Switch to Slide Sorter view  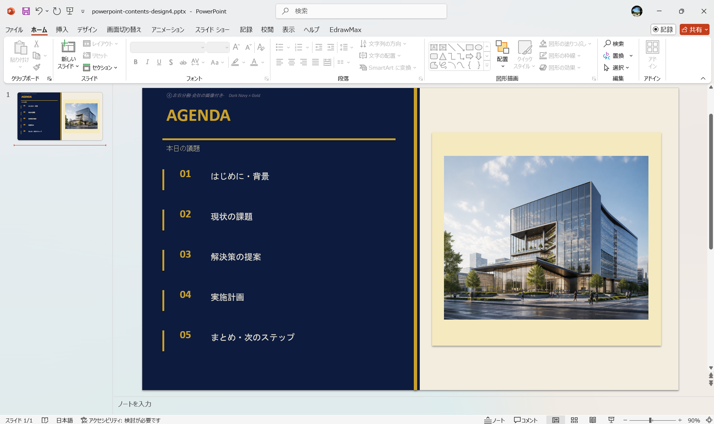tap(574, 420)
